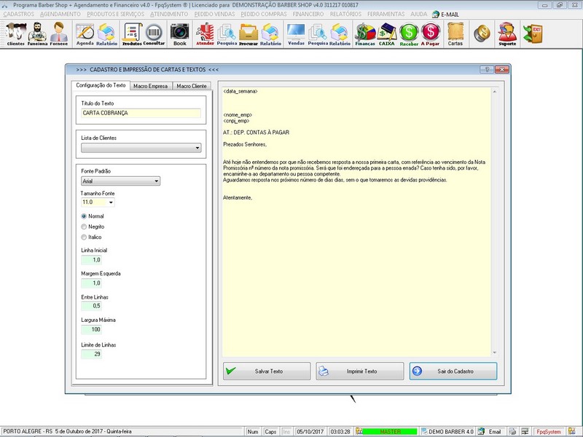This screenshot has width=583, height=437.
Task: Open the Funciona employees icon
Action: pyautogui.click(x=37, y=34)
